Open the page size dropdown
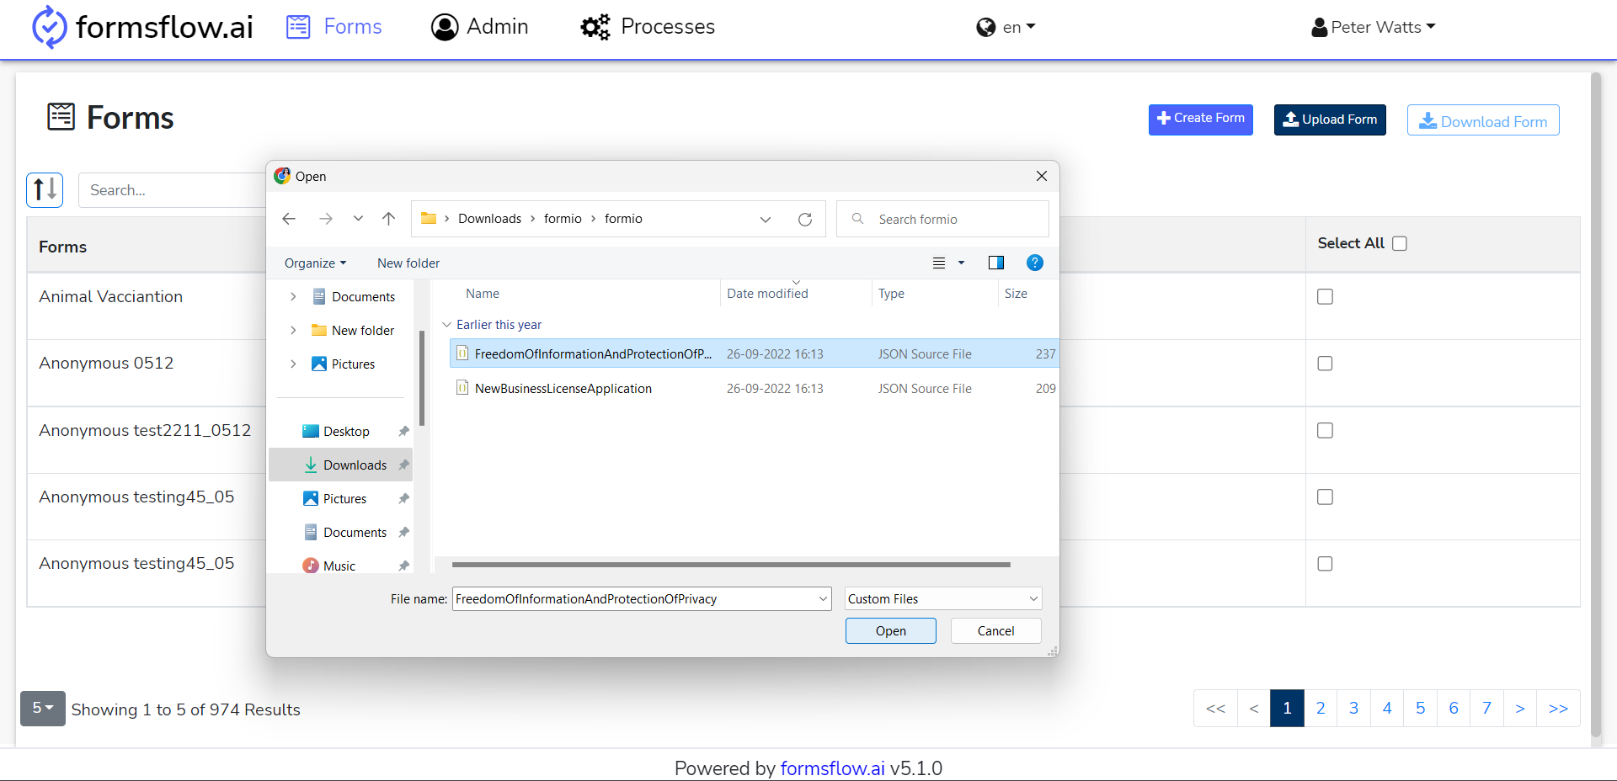Image resolution: width=1617 pixels, height=781 pixels. click(x=43, y=708)
